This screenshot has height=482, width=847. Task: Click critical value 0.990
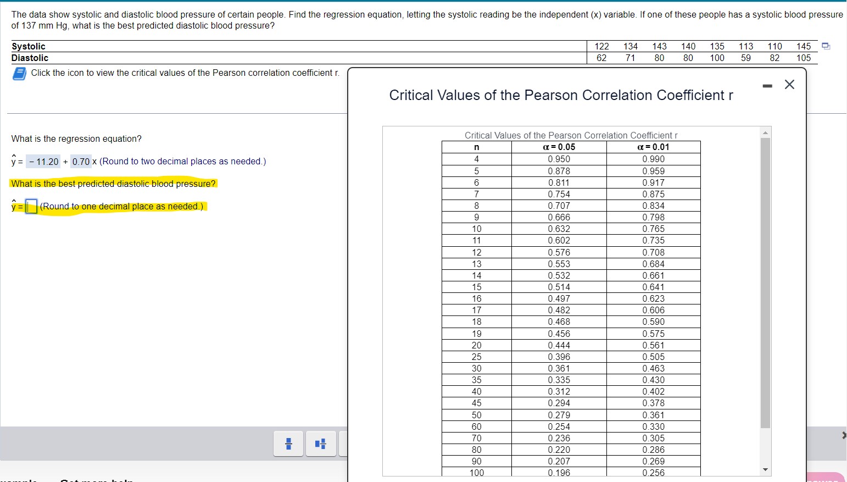pyautogui.click(x=654, y=159)
